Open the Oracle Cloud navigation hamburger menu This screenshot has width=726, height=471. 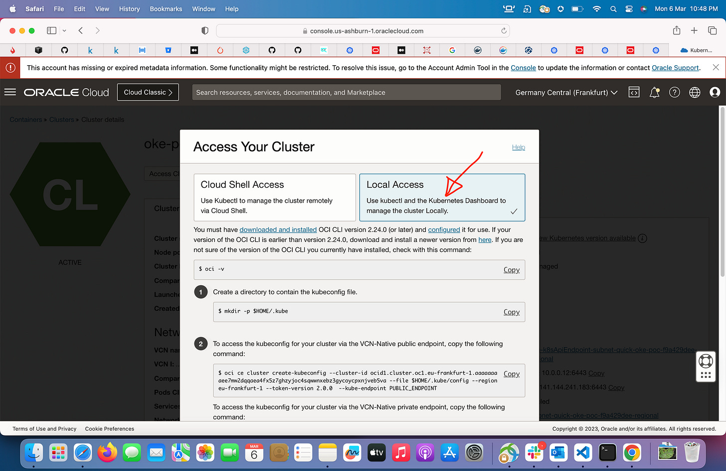pos(10,92)
